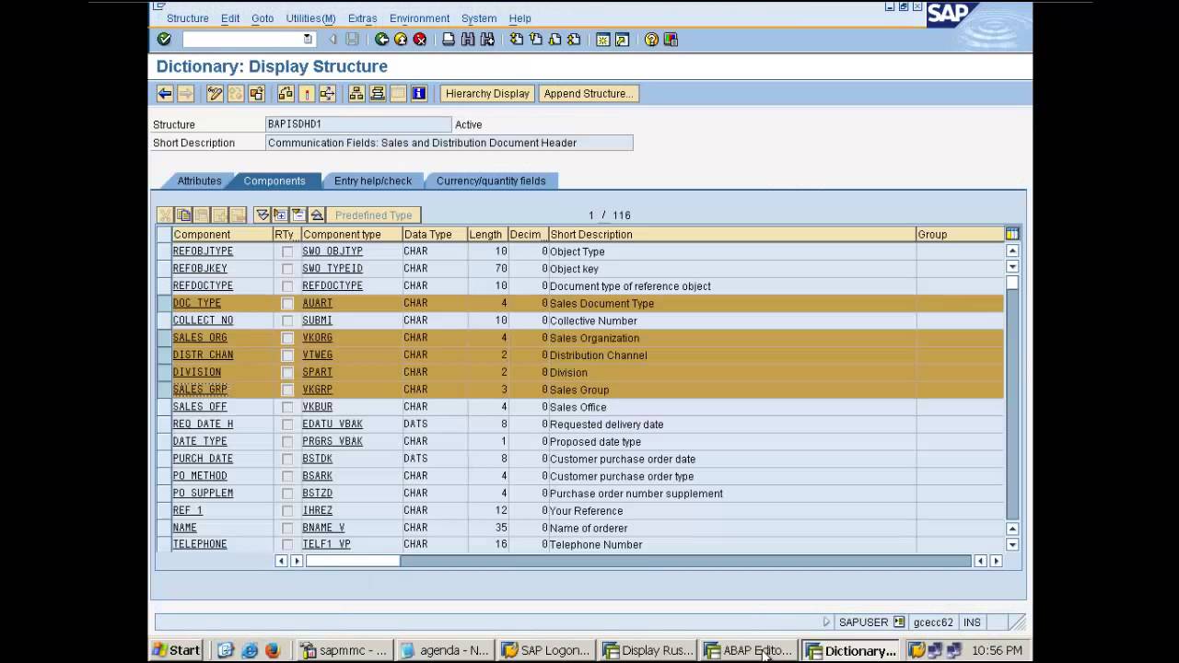Click the Create New Session icon

point(603,40)
